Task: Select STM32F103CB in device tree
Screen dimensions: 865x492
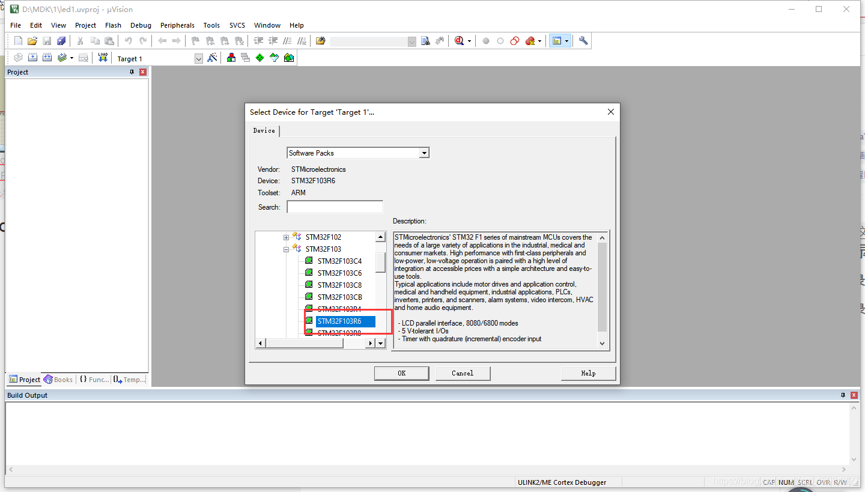Action: [339, 297]
